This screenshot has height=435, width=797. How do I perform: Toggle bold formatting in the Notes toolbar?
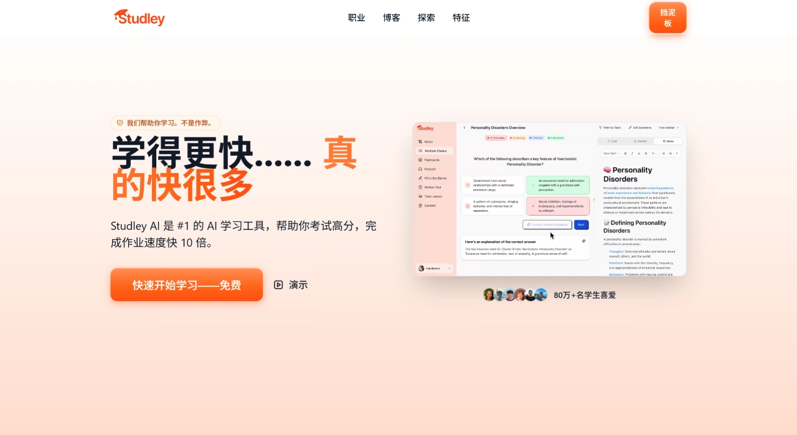pos(625,153)
